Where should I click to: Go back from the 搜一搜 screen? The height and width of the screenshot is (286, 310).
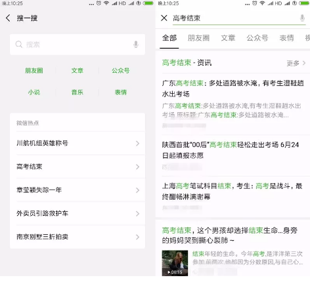point(8,18)
